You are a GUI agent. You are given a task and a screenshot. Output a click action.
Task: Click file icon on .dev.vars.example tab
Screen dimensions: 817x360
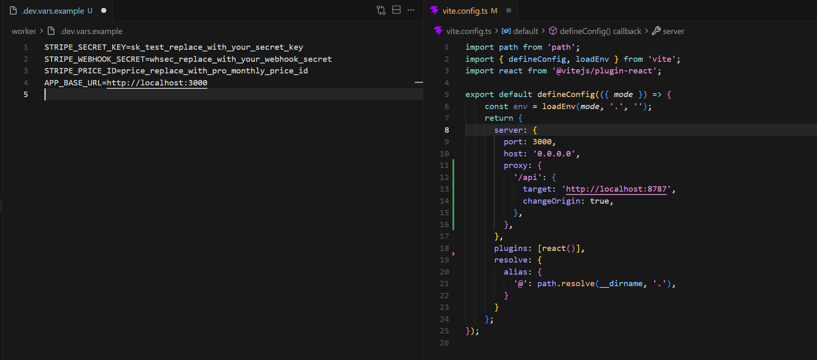point(13,10)
